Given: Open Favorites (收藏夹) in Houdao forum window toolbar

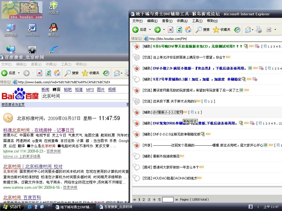Looking at the screenshot, I should [x=222, y=30].
